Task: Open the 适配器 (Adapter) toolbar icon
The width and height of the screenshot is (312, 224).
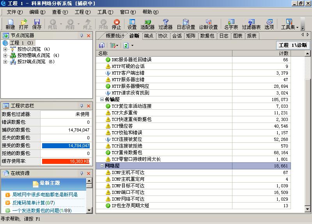Action: pyautogui.click(x=147, y=24)
